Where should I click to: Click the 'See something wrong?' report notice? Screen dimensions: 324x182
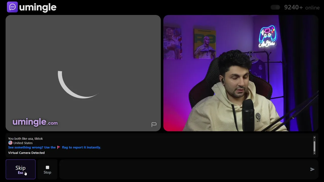click(54, 147)
